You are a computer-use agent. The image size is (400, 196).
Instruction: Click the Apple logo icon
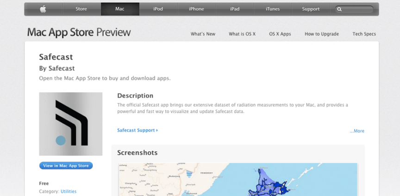pos(43,9)
